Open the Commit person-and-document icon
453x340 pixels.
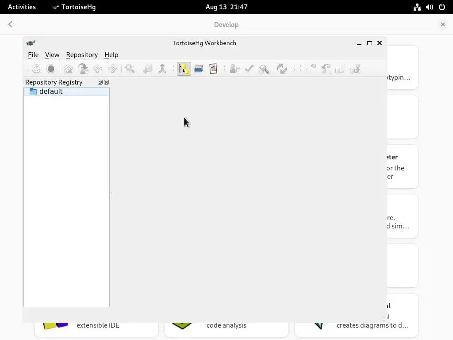[x=235, y=69]
